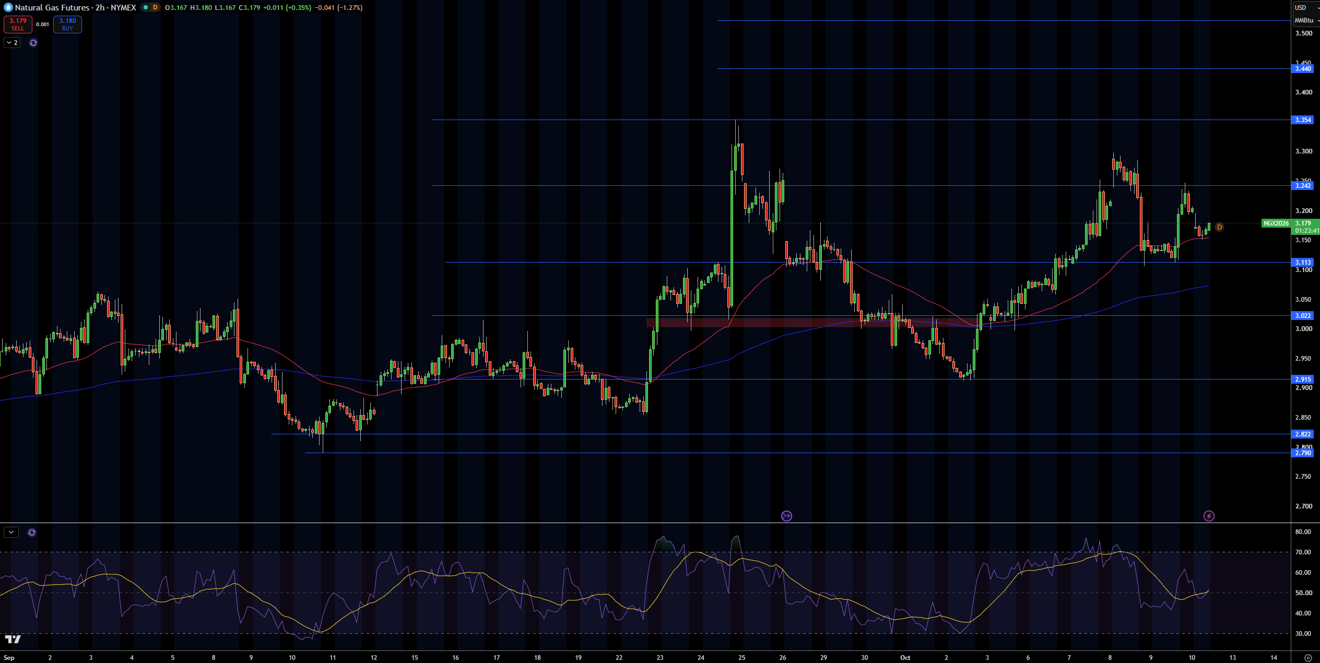Open the USD currency dropdown
The image size is (1320, 663).
coord(1306,7)
